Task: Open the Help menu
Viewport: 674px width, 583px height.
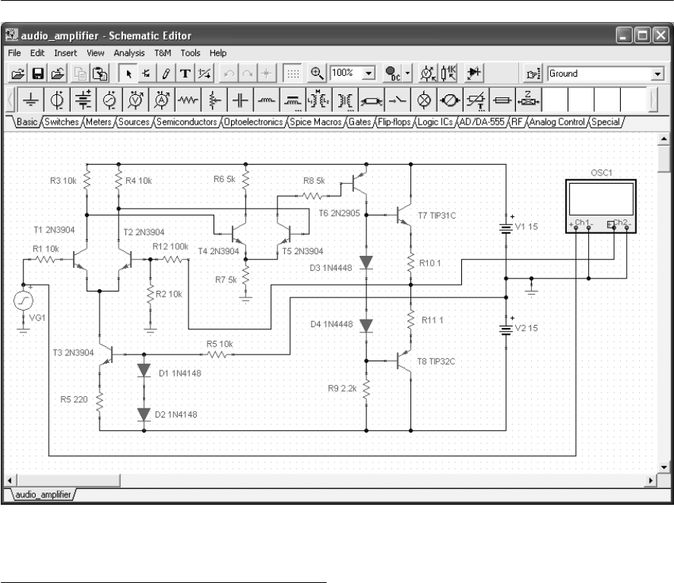Action: [218, 53]
